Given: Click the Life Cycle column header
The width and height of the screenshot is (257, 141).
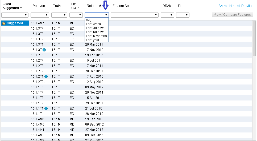Looking at the screenshot, I should click(x=75, y=6).
